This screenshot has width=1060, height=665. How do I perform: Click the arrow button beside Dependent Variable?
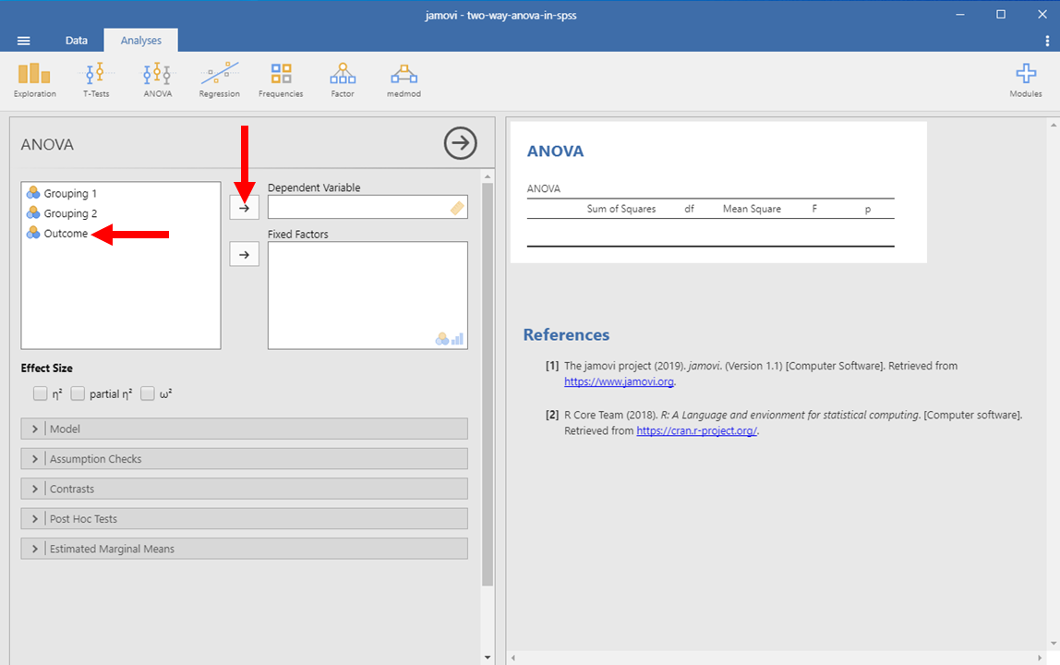pos(244,208)
